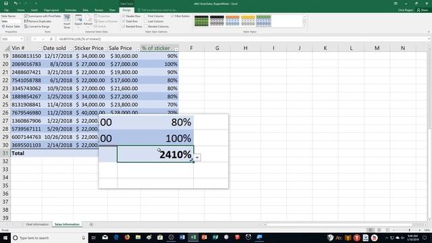Open the Edge browser icon in the taskbar
This screenshot has height=243, width=432.
click(x=116, y=238)
